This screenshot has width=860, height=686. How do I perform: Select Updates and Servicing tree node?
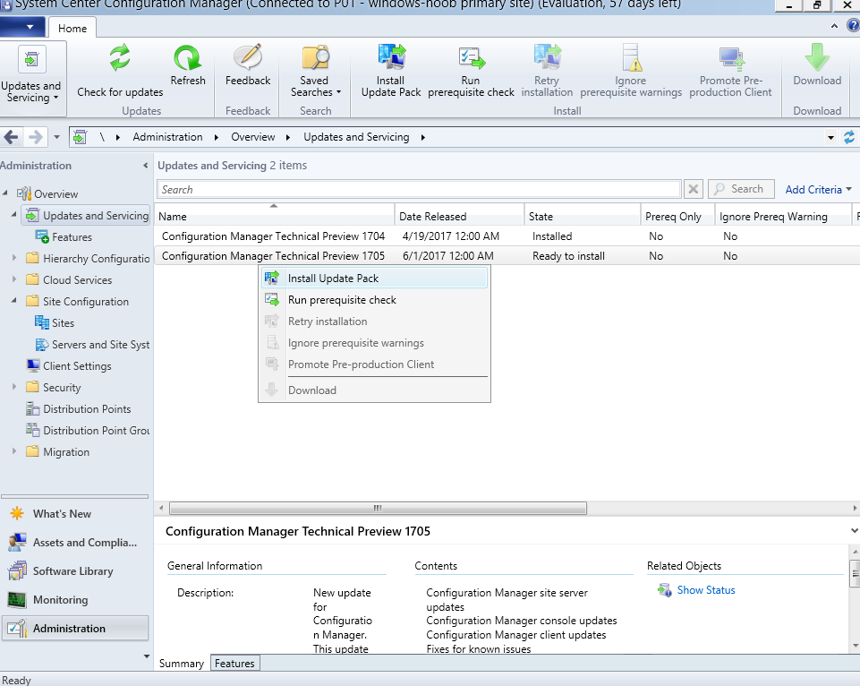coord(87,215)
